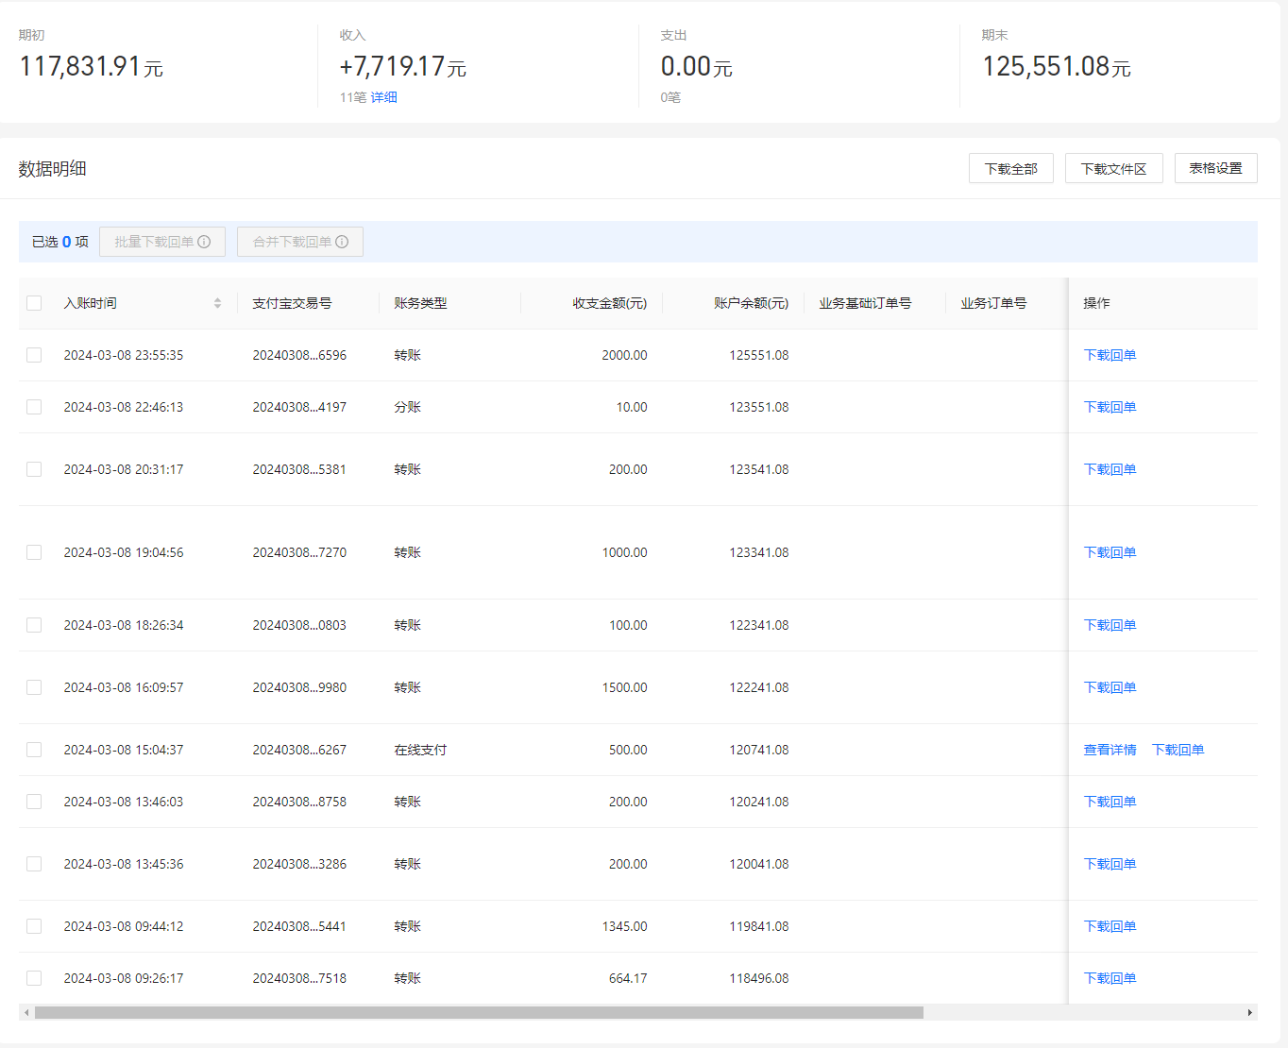Click the horizontal scrollbar thumb

pyautogui.click(x=479, y=1012)
